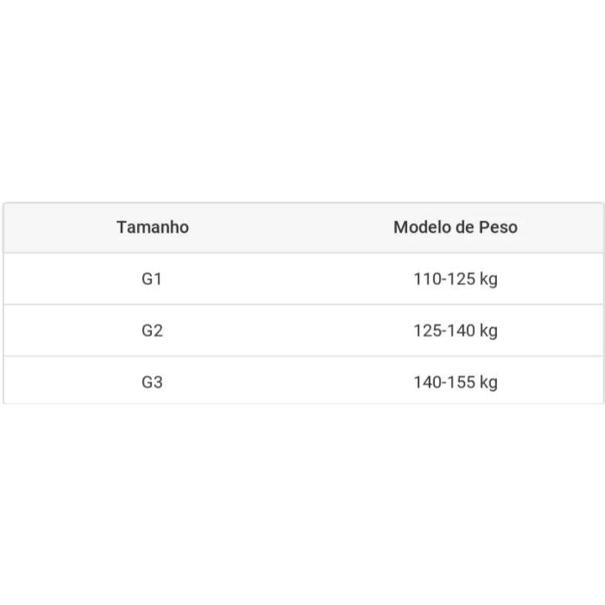The height and width of the screenshot is (605, 605).
Task: Click the number 125 in the G2 row
Action: (427, 330)
